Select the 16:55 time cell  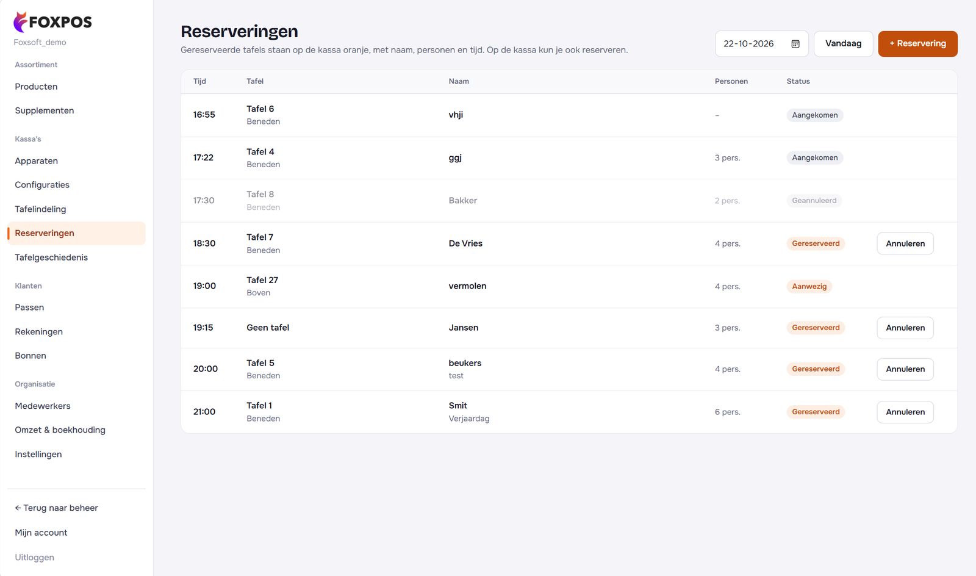pyautogui.click(x=204, y=115)
